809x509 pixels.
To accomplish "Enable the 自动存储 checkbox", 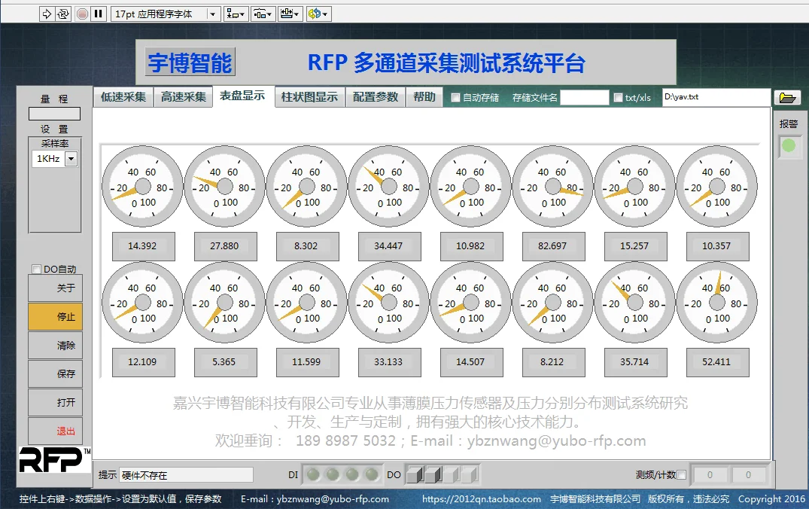I will [x=455, y=98].
